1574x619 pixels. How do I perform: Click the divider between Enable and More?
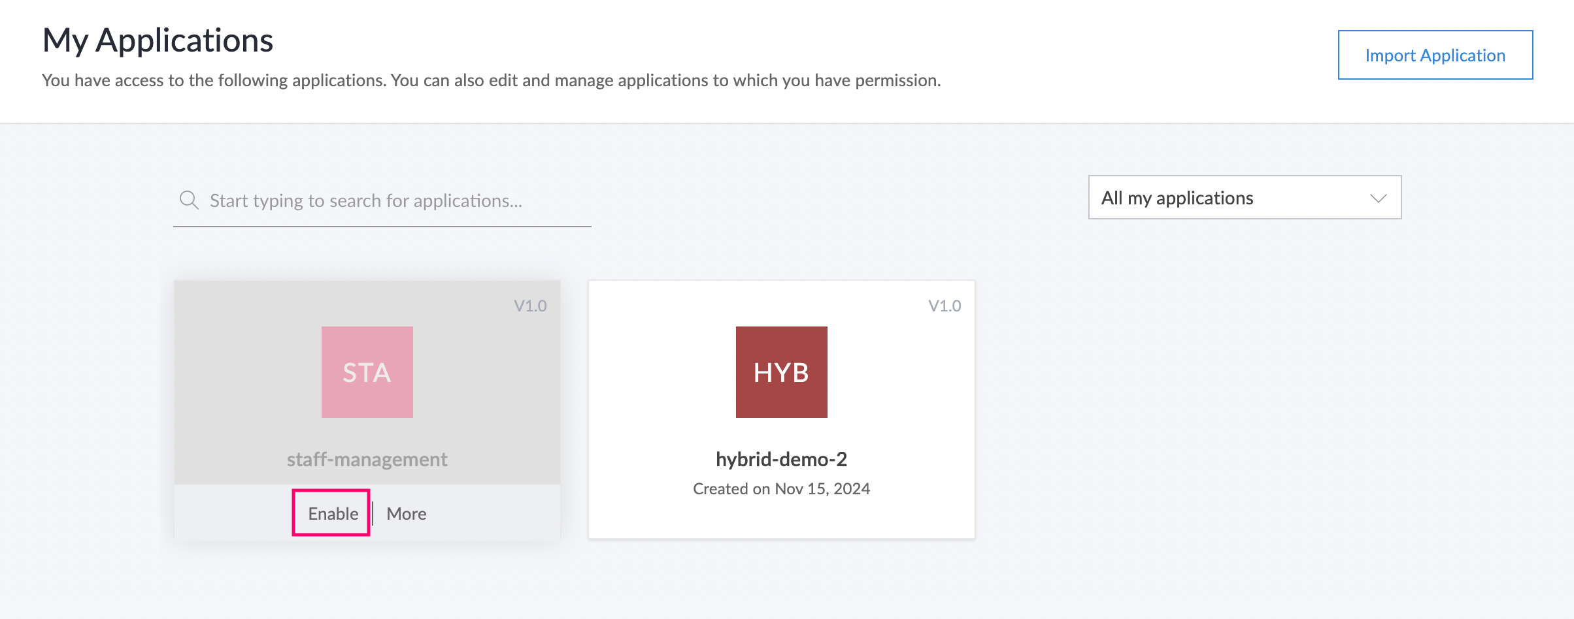coord(373,514)
